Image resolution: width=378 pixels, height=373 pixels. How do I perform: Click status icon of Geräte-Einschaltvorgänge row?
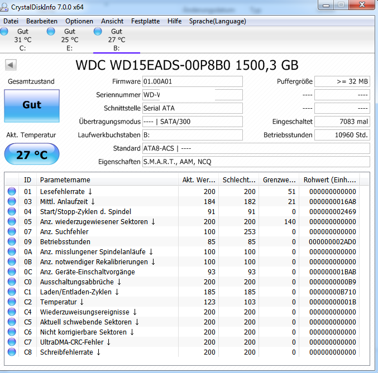12,272
